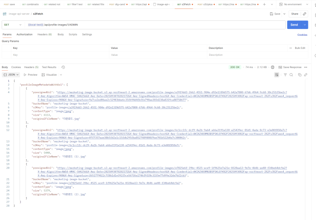Open the Headers (6) request tab
Image resolution: width=316 pixels, height=220 pixels.
45,34
